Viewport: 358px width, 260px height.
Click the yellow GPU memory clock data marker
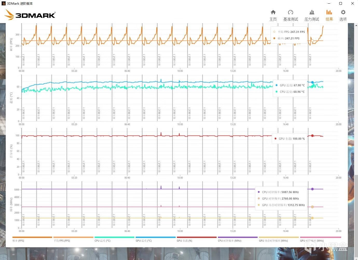tap(312, 218)
